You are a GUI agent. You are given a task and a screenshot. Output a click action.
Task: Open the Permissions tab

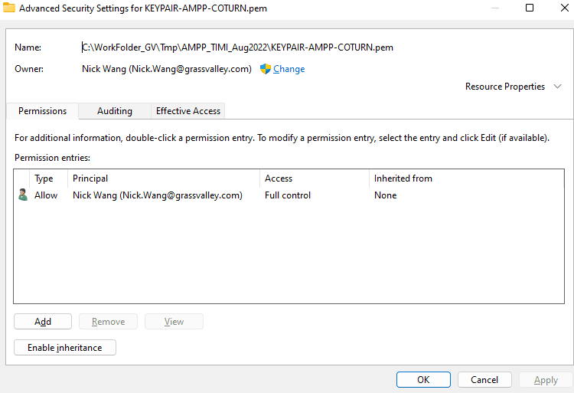pyautogui.click(x=42, y=111)
